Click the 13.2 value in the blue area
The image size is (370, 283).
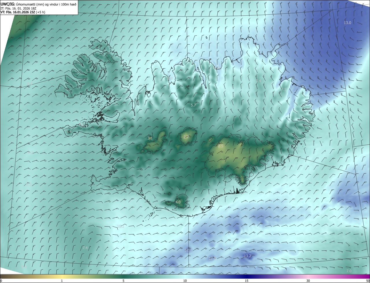point(247,256)
